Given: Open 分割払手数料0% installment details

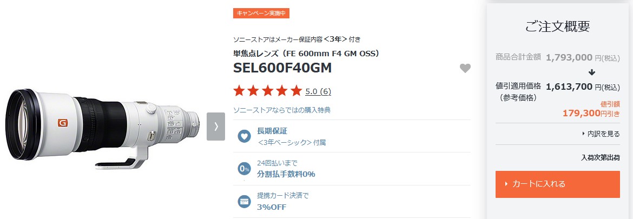Looking at the screenshot, I should click(286, 174).
